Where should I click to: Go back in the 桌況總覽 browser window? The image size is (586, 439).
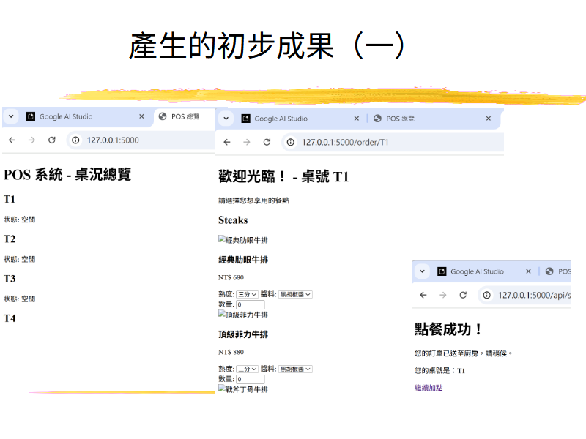(x=12, y=140)
